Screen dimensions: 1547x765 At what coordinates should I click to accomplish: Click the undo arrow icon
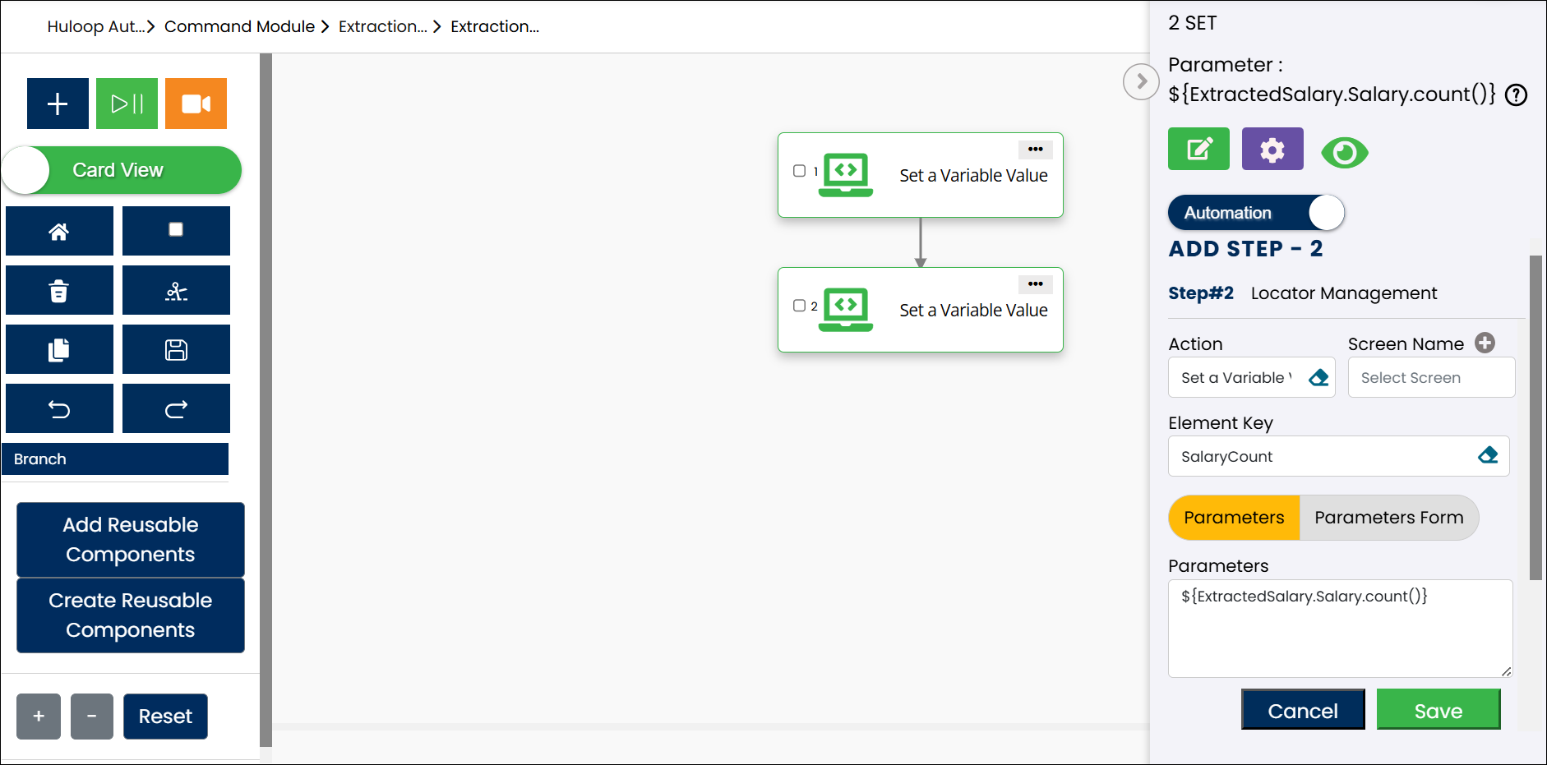point(59,409)
